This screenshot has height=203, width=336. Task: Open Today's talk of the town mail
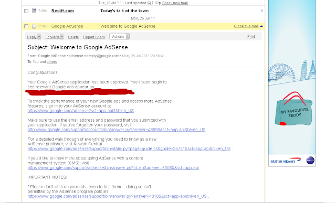click(124, 10)
